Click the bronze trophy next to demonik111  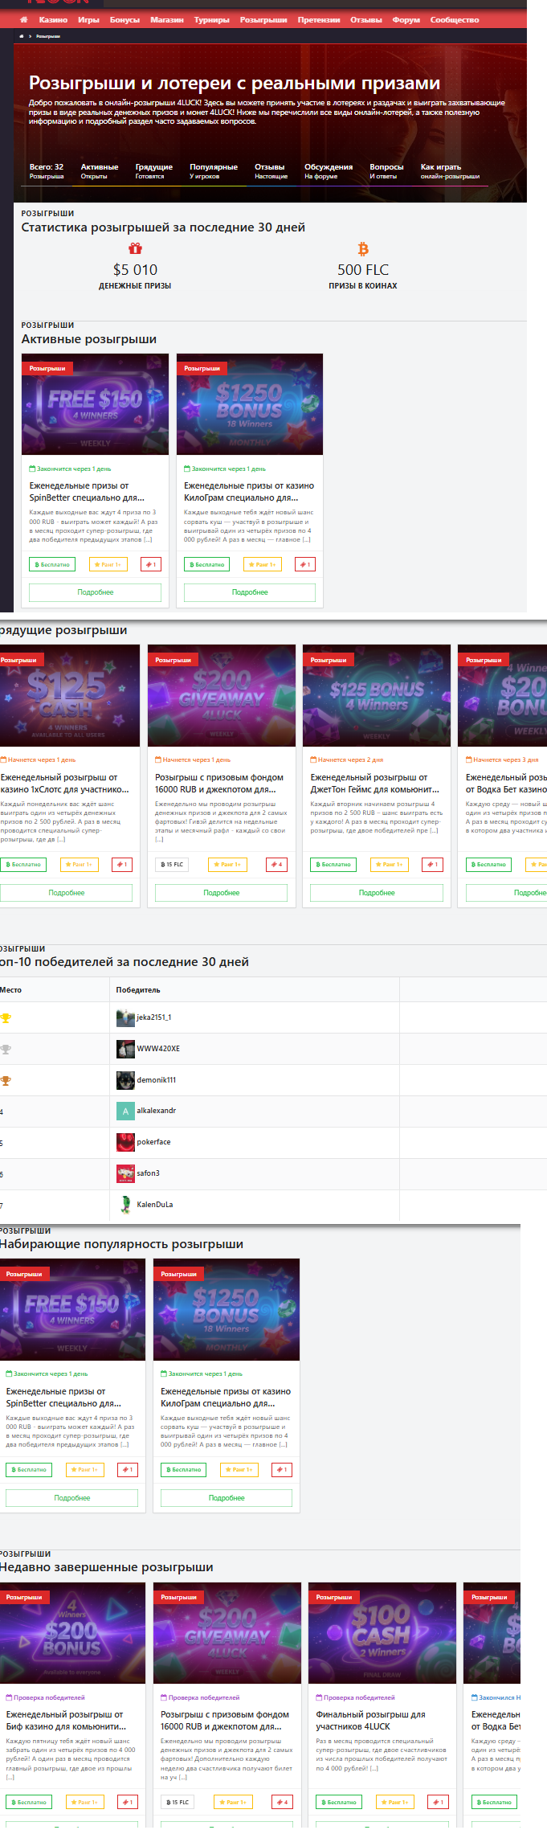pos(6,1080)
